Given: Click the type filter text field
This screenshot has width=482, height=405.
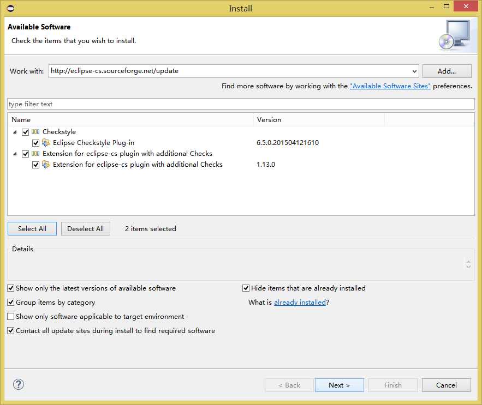Looking at the screenshot, I should tap(241, 104).
